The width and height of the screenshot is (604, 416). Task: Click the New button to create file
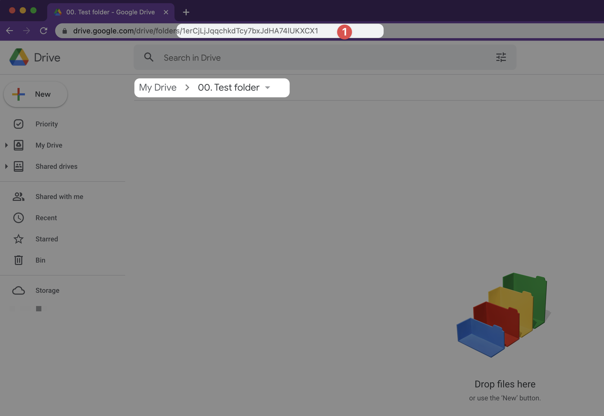pos(35,94)
